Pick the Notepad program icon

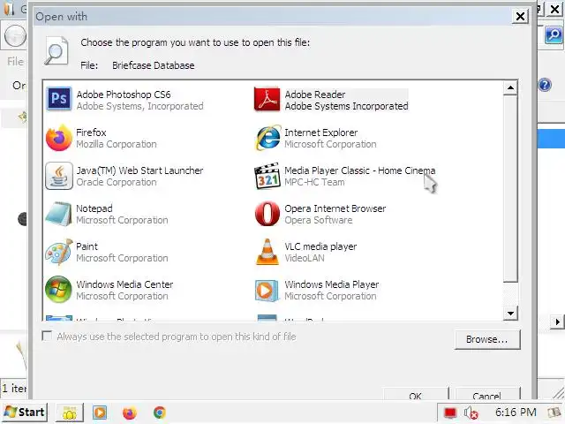point(59,214)
